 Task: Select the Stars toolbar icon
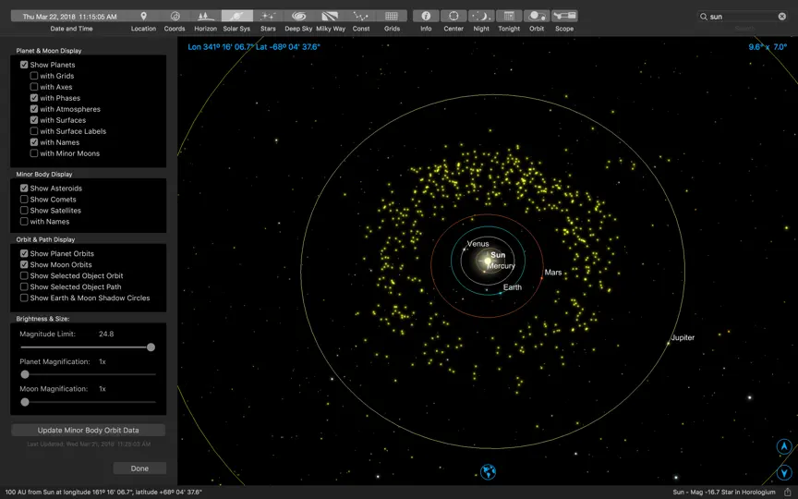click(268, 17)
